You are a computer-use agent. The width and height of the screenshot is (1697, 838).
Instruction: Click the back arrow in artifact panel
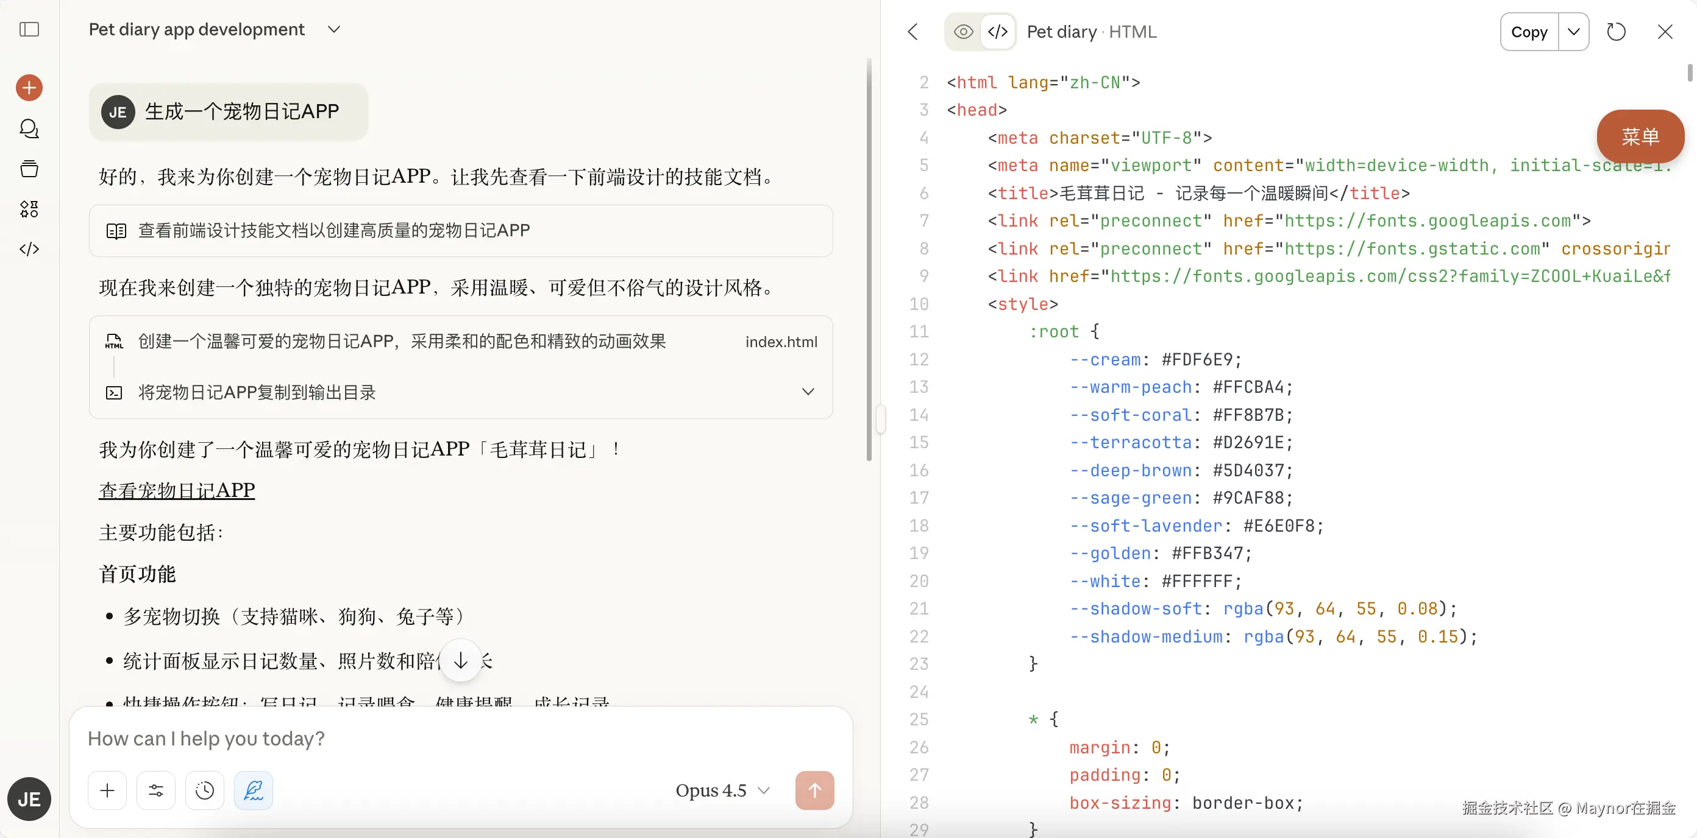coord(913,32)
